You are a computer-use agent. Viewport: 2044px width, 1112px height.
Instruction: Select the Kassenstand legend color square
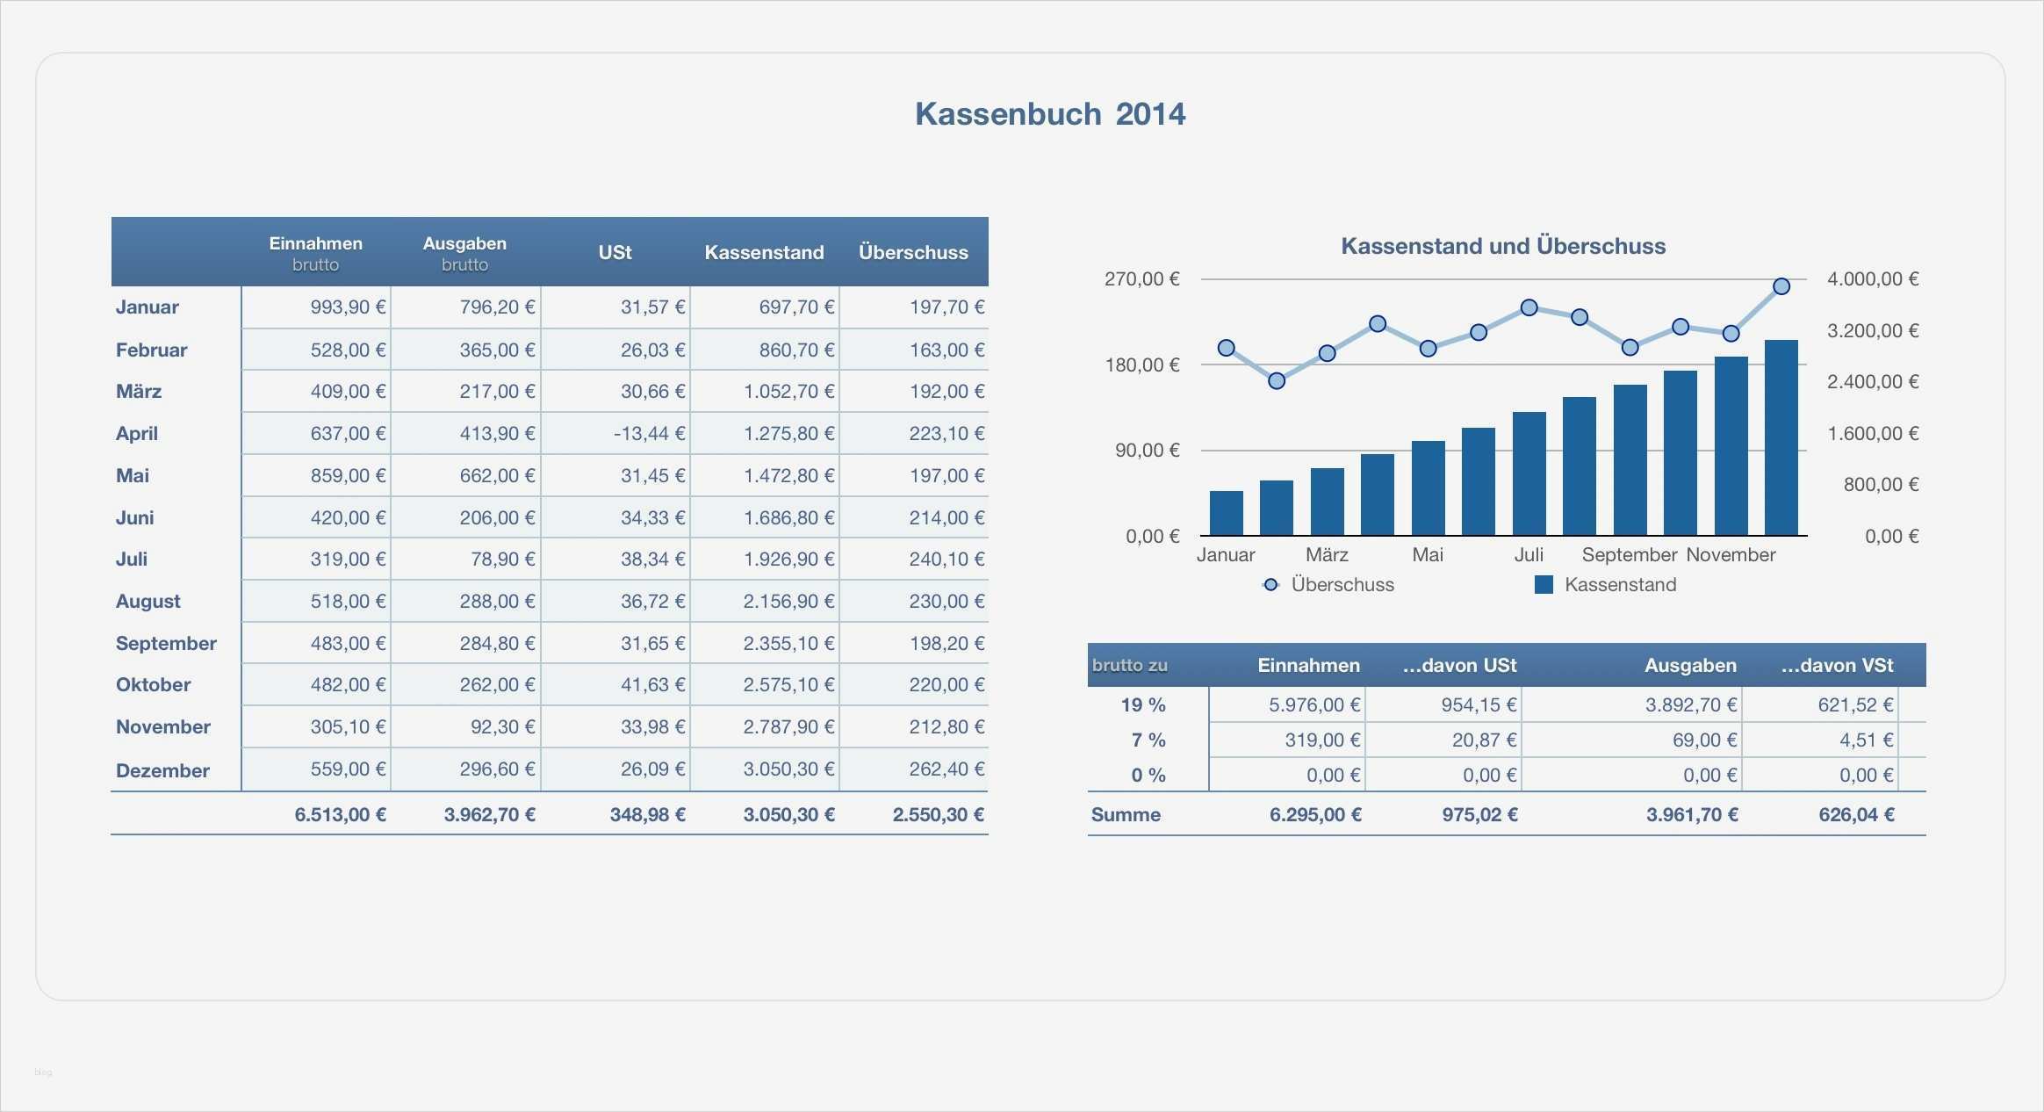1543,583
